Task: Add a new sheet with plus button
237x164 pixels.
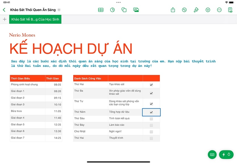Action: click(x=5, y=20)
